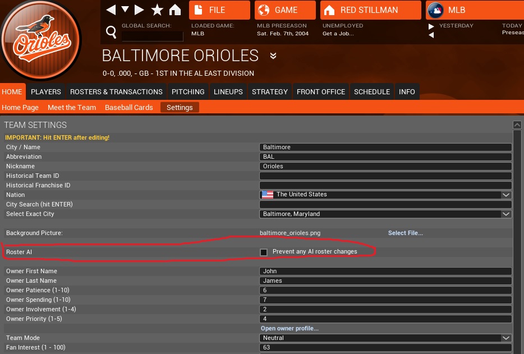Switch to the ROSTERS & TRANSACTIONS tab
The height and width of the screenshot is (354, 524).
coord(116,92)
